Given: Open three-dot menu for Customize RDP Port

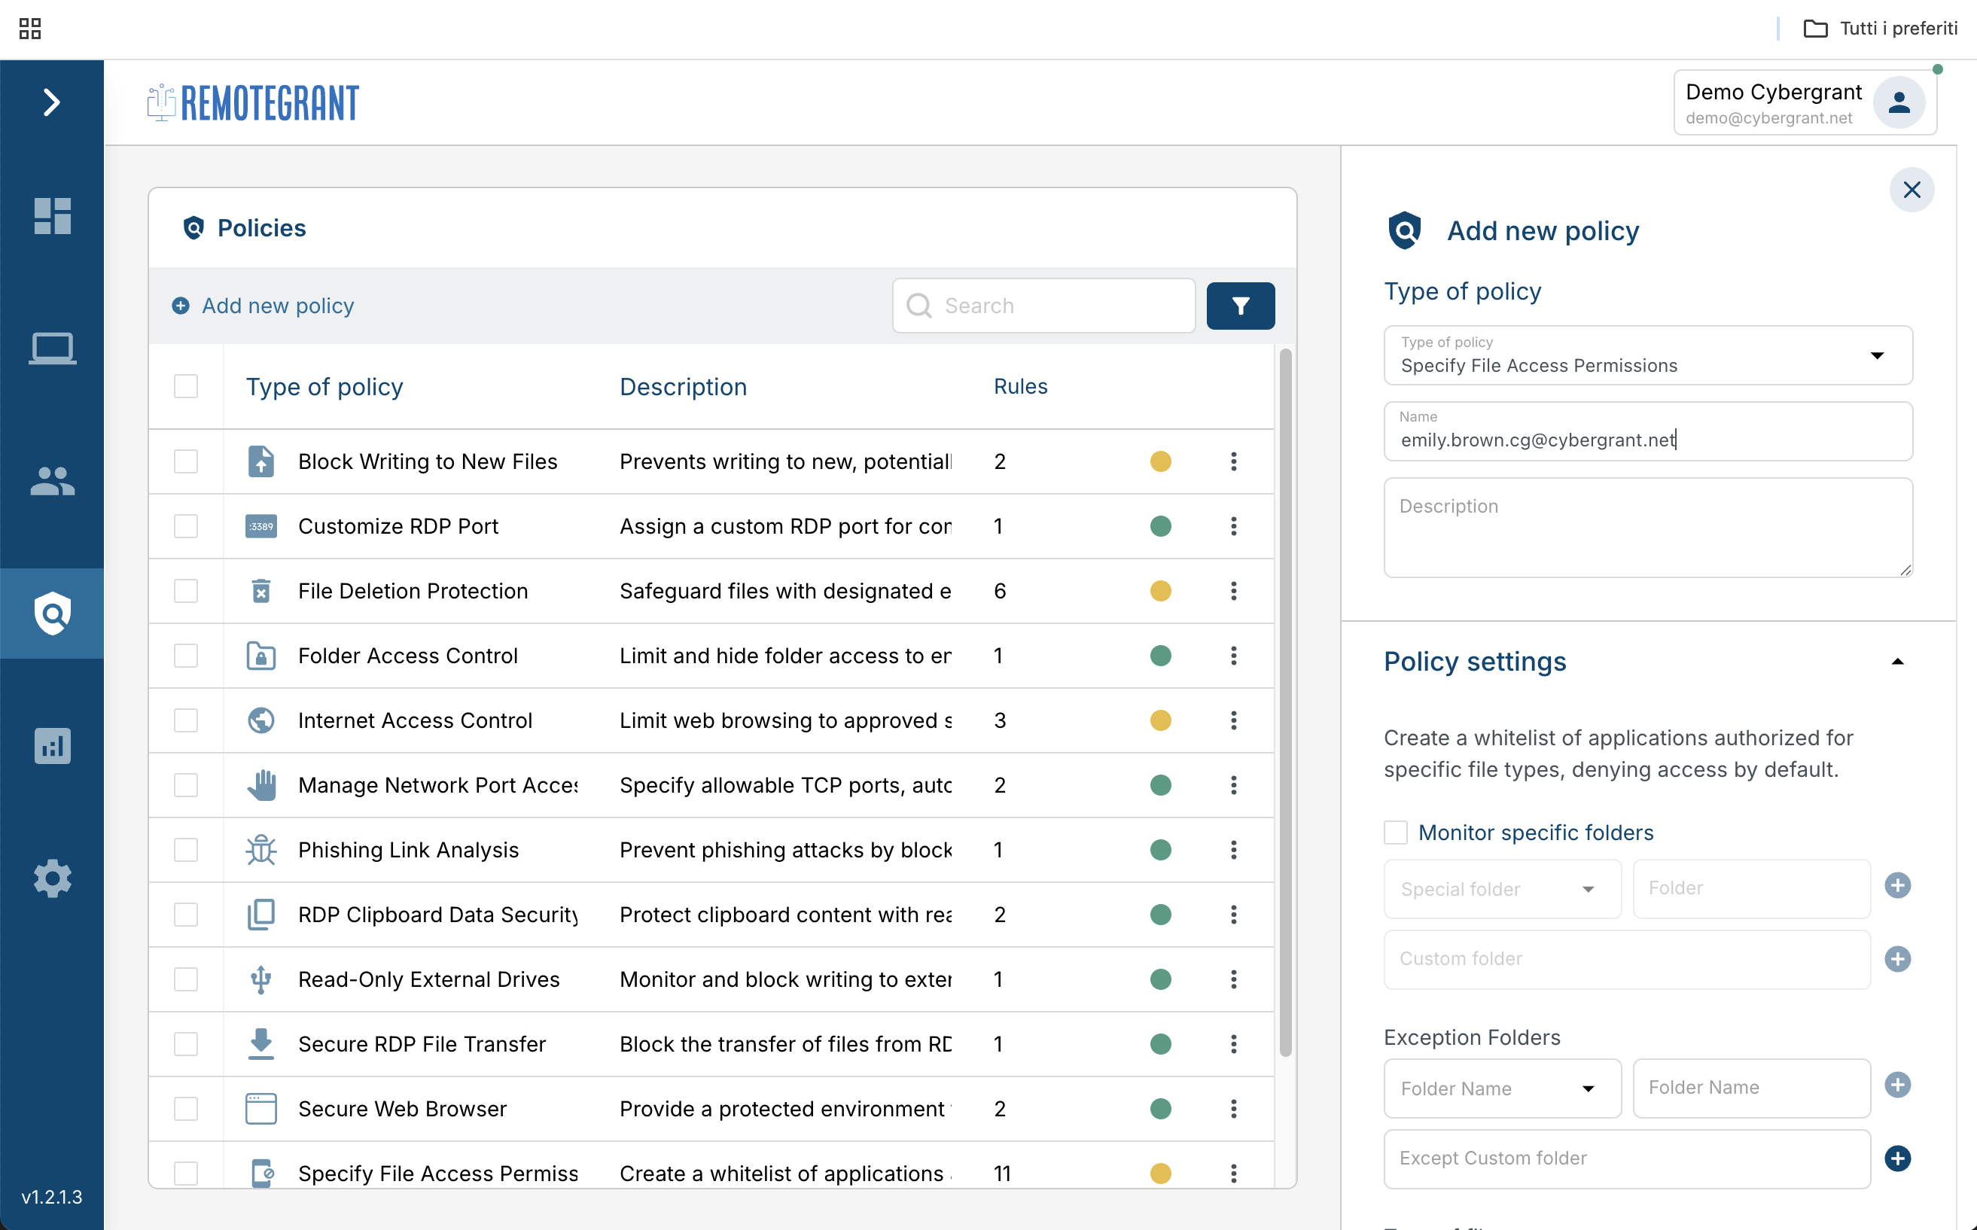Looking at the screenshot, I should click(x=1233, y=526).
